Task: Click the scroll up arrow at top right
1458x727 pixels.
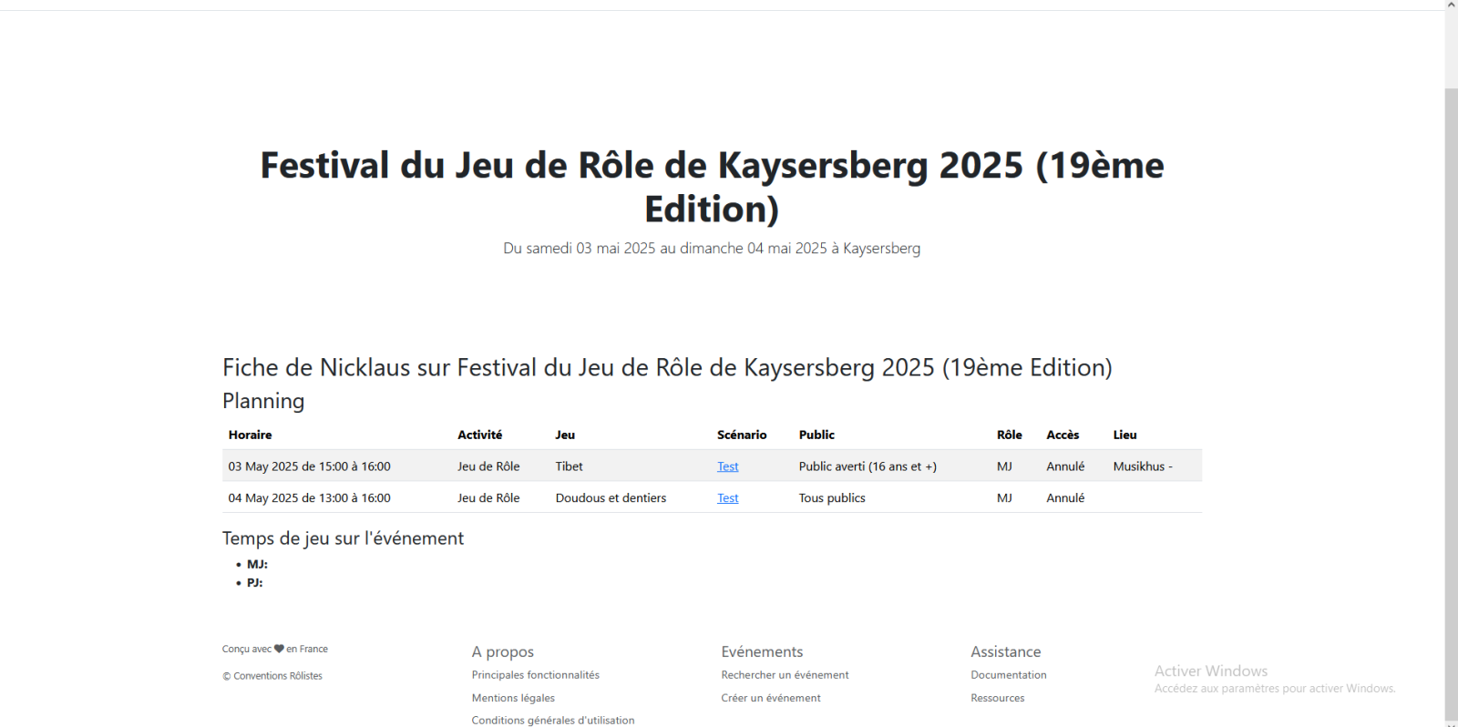Action: 1451,5
